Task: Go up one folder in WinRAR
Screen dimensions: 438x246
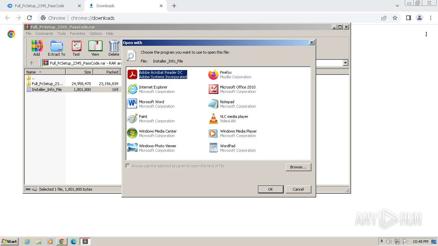Action: point(31,63)
